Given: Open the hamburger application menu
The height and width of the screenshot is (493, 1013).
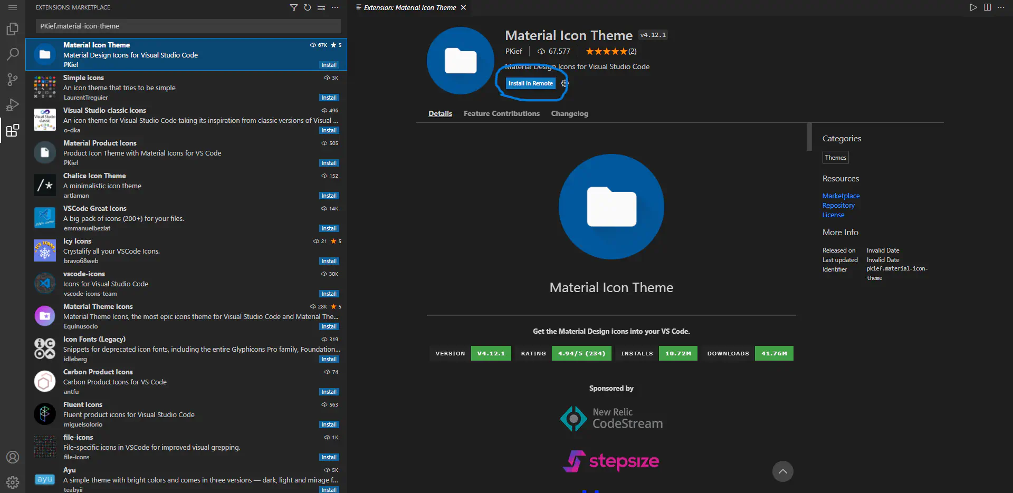Looking at the screenshot, I should (13, 7).
